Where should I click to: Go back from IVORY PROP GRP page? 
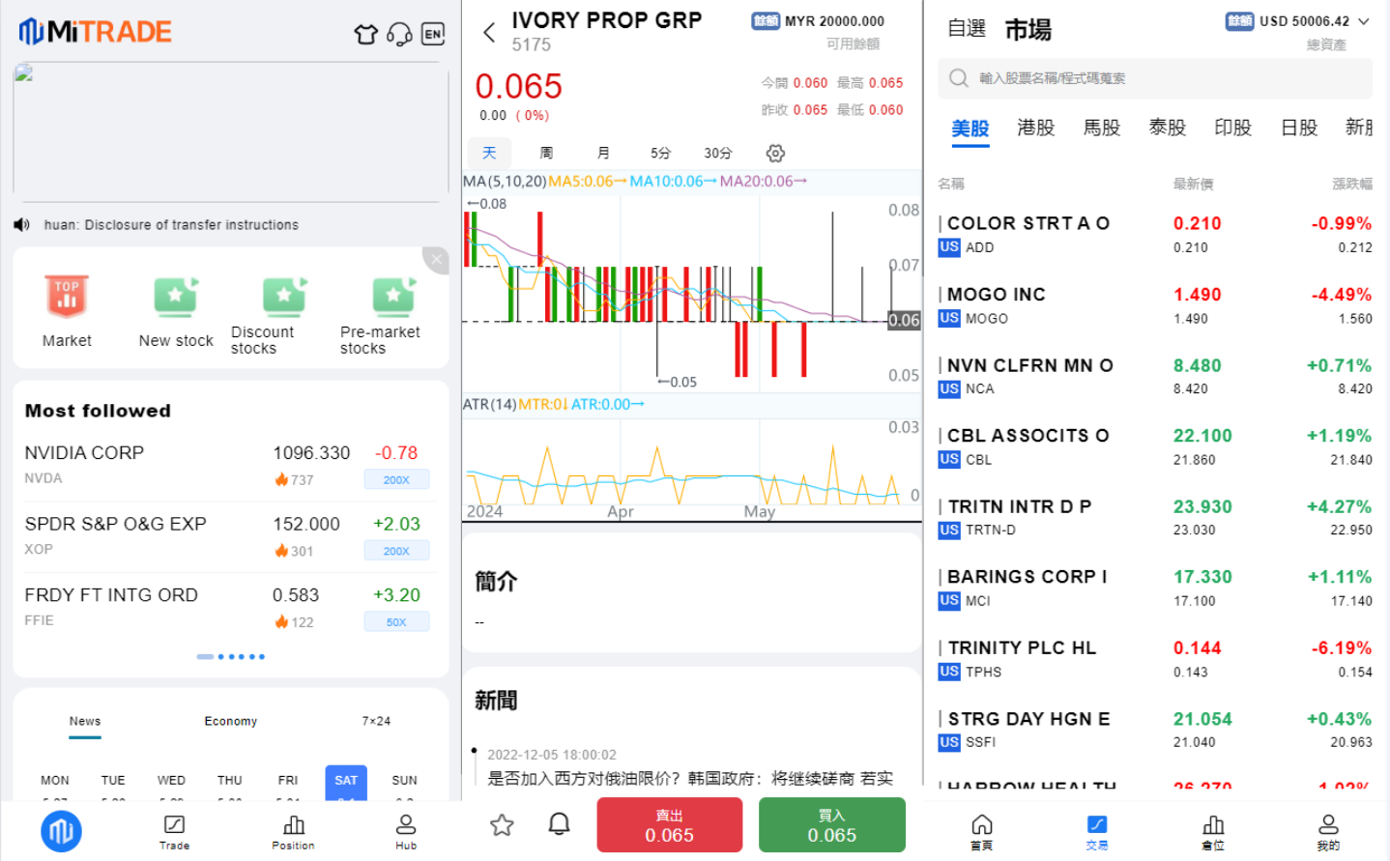click(489, 33)
